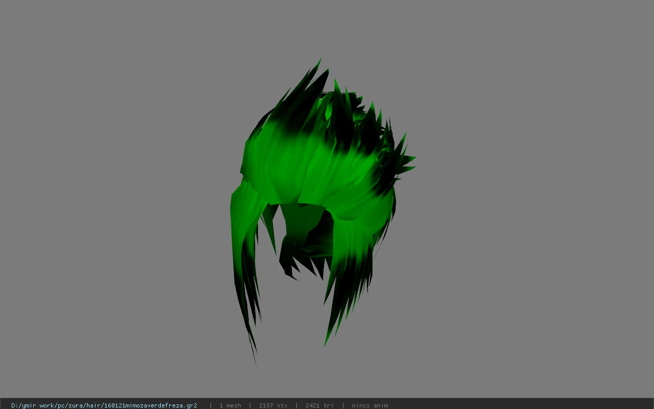This screenshot has width=654, height=409.
Task: Select the "1 mesh" status bar entry
Action: 230,405
